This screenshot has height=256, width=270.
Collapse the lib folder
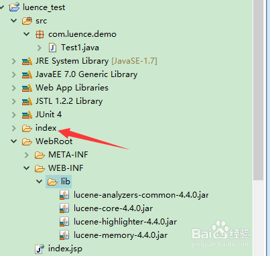tap(40, 182)
